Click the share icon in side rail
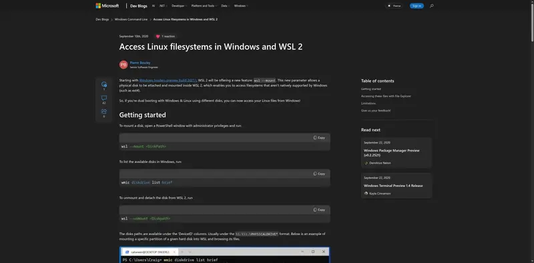Viewport: 534px width, 263px height. 104,111
